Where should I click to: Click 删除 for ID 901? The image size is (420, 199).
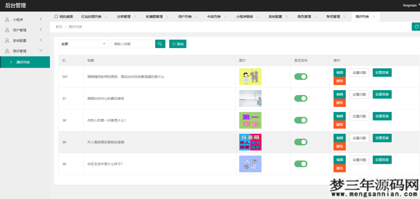(x=340, y=81)
